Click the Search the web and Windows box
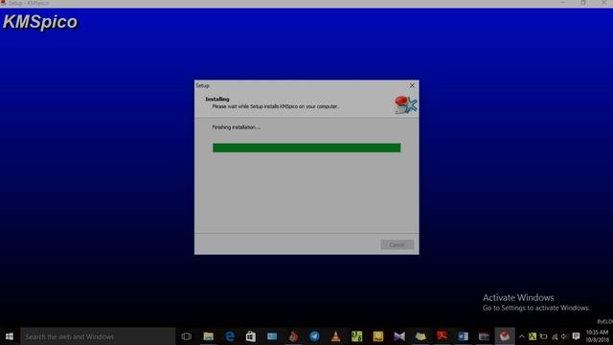The image size is (613, 345). tap(98, 336)
